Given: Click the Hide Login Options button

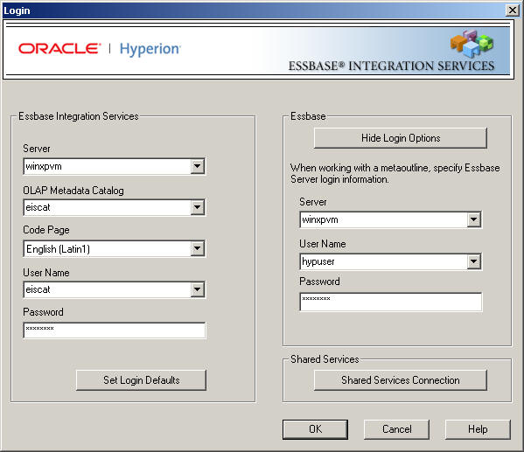Looking at the screenshot, I should coord(401,138).
